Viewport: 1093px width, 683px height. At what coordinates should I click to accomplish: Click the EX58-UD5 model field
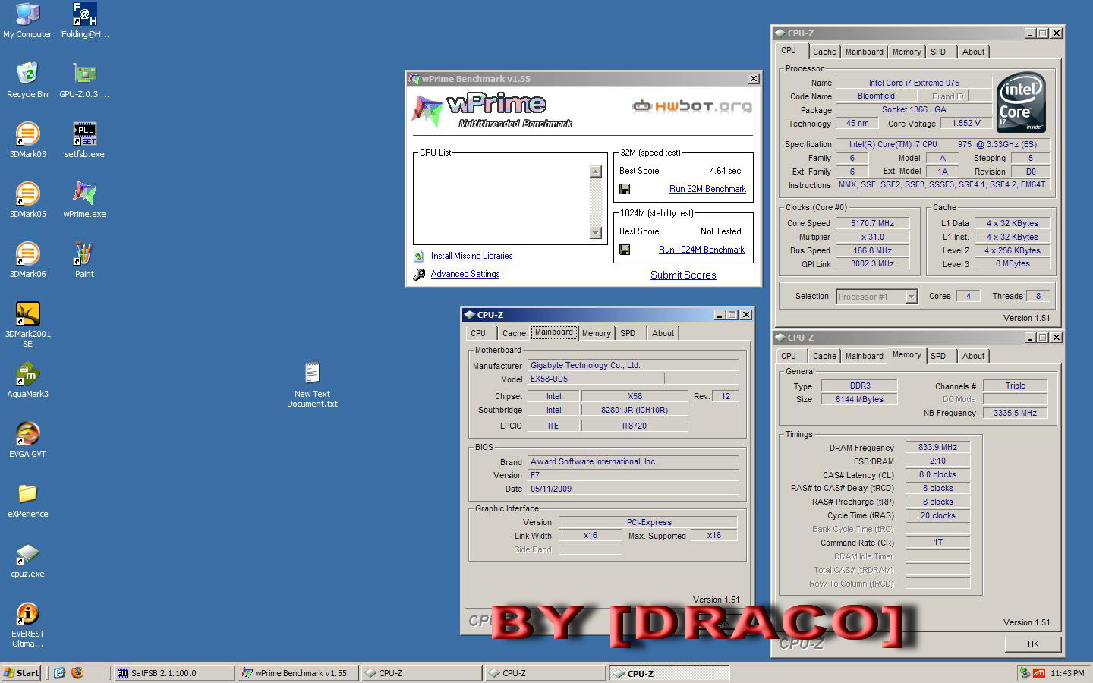pos(595,379)
